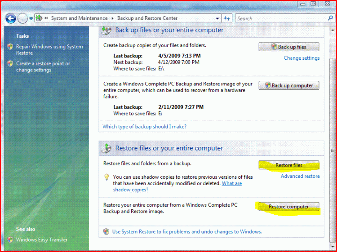
Task: Open Which type of backup should I make
Action: [144, 127]
